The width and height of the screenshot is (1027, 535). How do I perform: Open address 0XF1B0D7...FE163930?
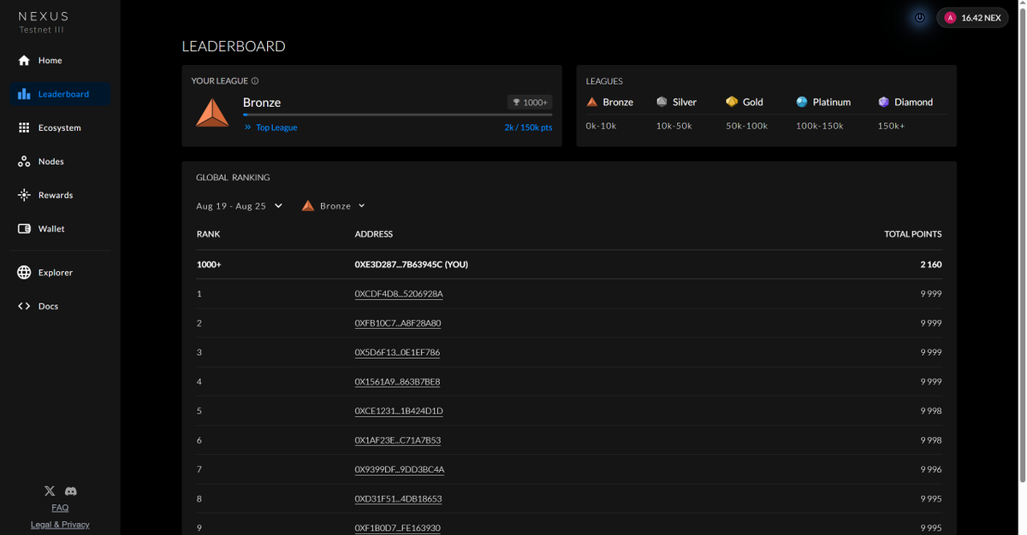click(397, 528)
